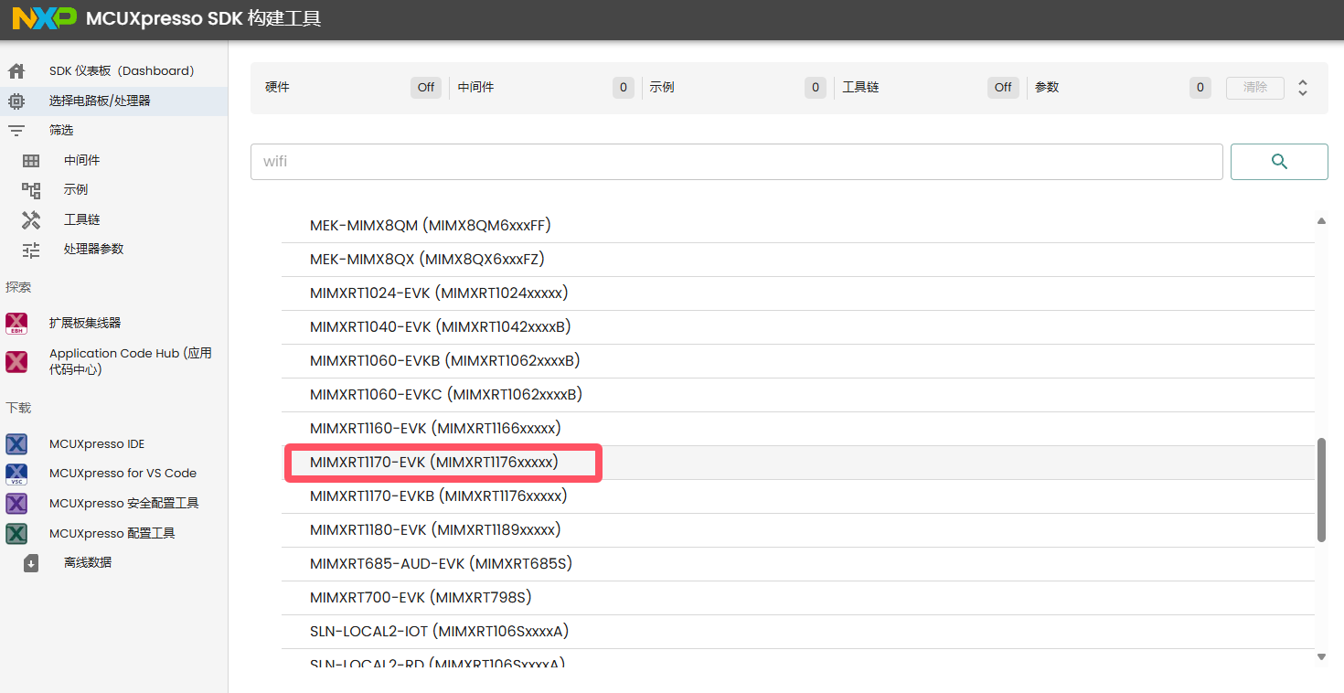
Task: Open MCUXpresso 安全配置工具 link
Action: [123, 504]
